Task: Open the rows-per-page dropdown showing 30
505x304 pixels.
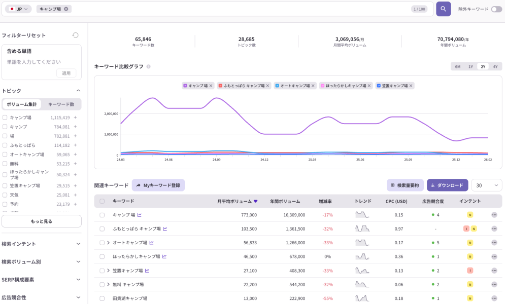Action: (486, 185)
